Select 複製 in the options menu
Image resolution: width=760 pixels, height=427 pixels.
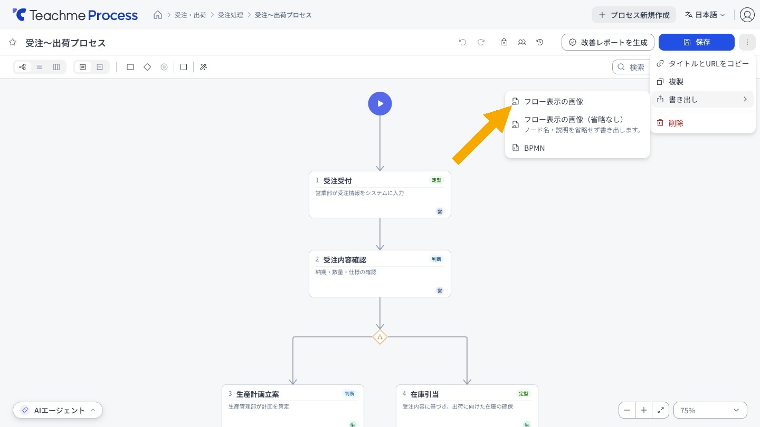702,82
